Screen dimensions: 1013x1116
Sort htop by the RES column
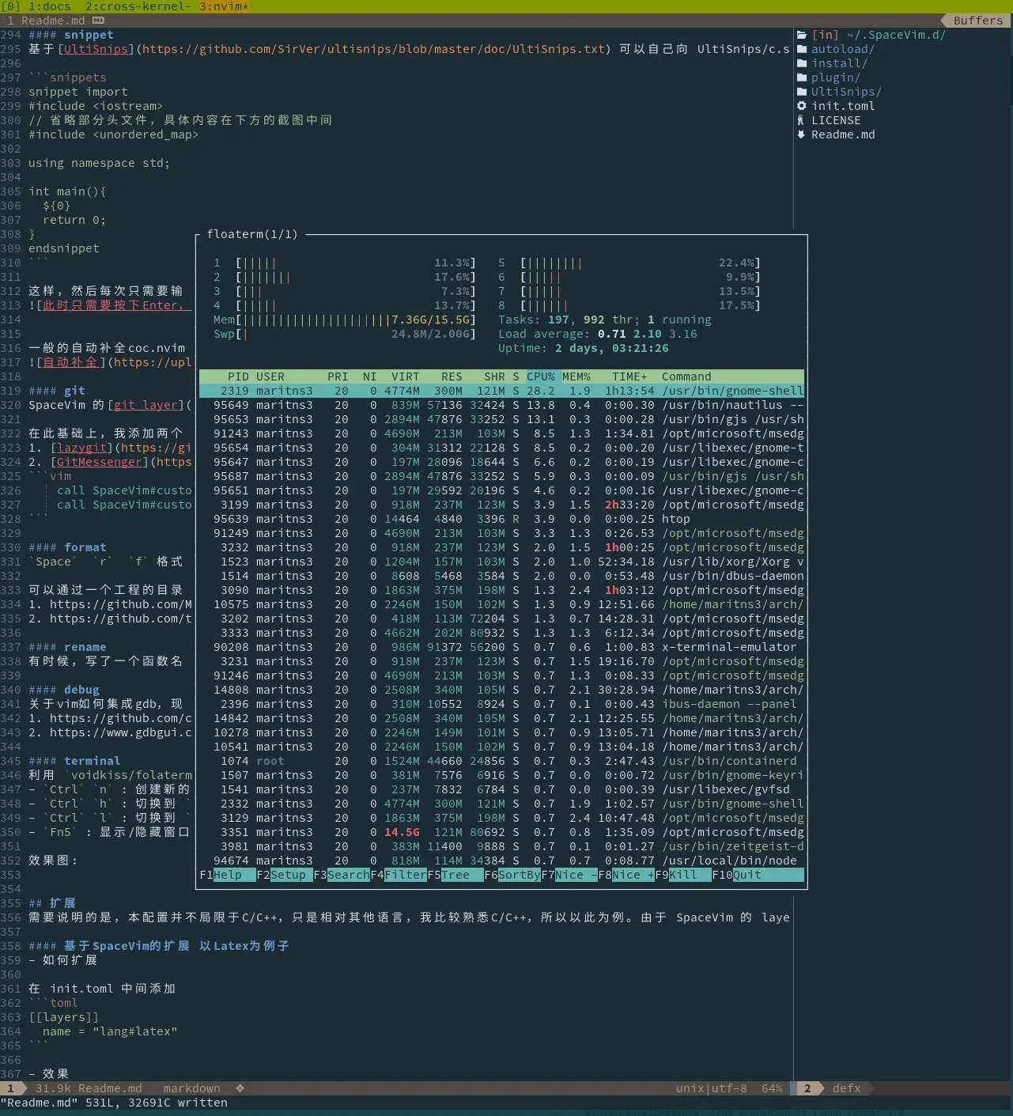[x=452, y=376]
